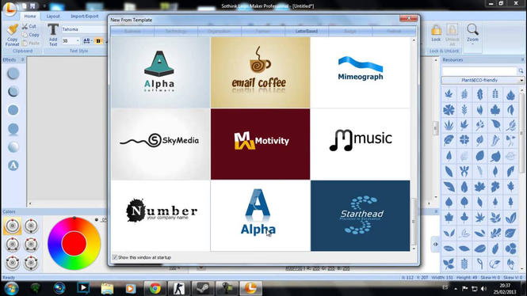The image size is (527, 296).
Task: Choose the Alpha Software template
Action: [160, 72]
